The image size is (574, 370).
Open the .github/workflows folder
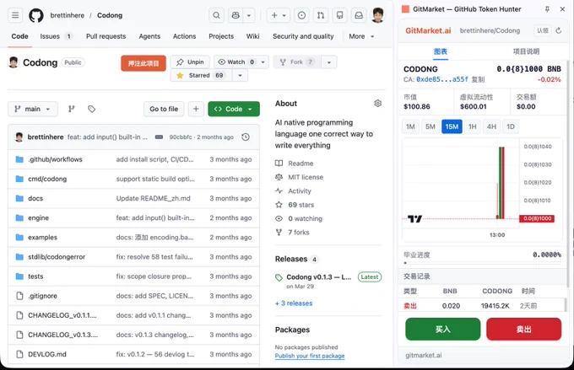[x=55, y=159]
